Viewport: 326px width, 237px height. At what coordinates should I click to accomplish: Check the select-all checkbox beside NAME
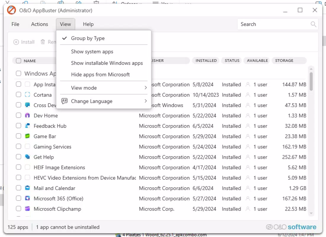[18, 61]
